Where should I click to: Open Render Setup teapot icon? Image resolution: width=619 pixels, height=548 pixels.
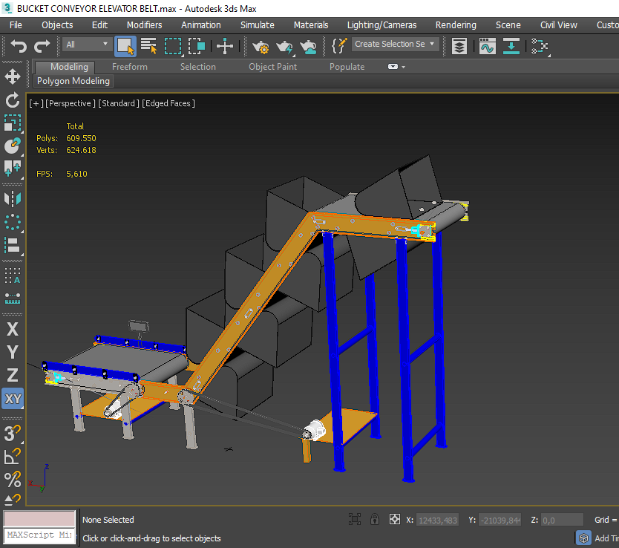(261, 47)
